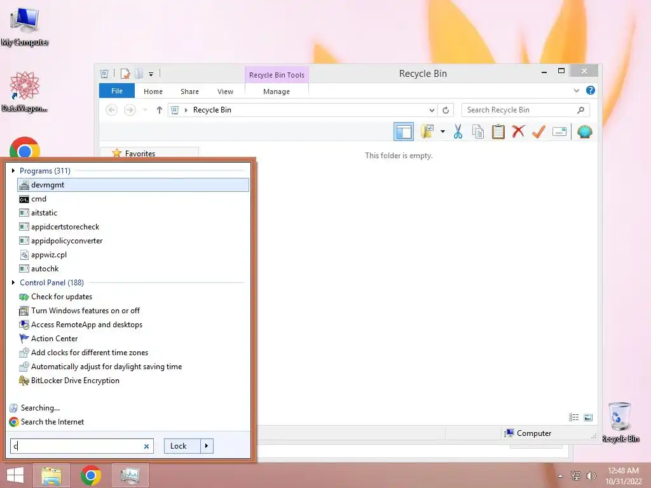Click the search magnifier in Recycle Bin
The height and width of the screenshot is (488, 651).
pos(580,110)
